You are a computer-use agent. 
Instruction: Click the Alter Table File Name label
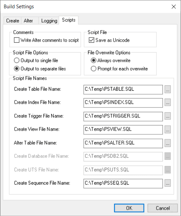click(35, 143)
